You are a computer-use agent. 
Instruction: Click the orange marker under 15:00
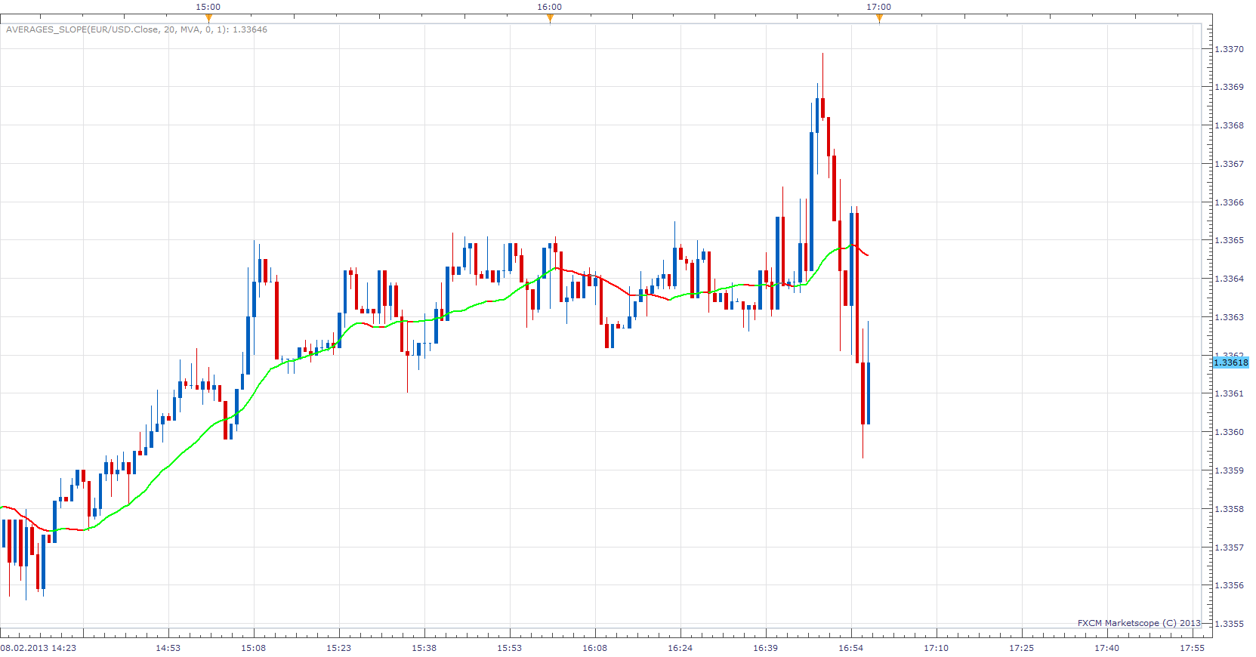[x=208, y=18]
